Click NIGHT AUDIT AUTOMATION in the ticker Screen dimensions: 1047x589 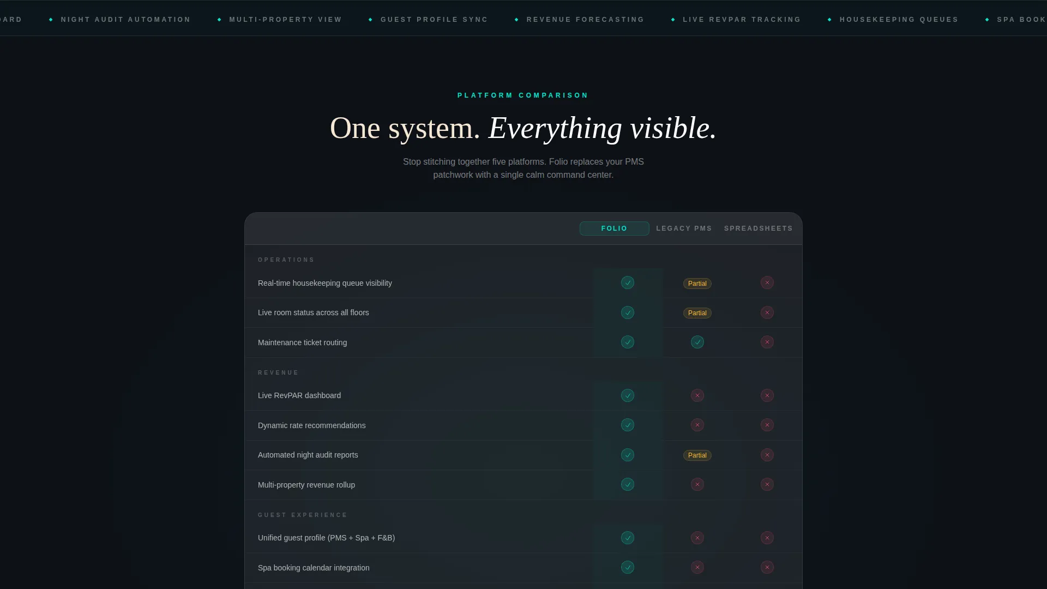[x=126, y=20]
